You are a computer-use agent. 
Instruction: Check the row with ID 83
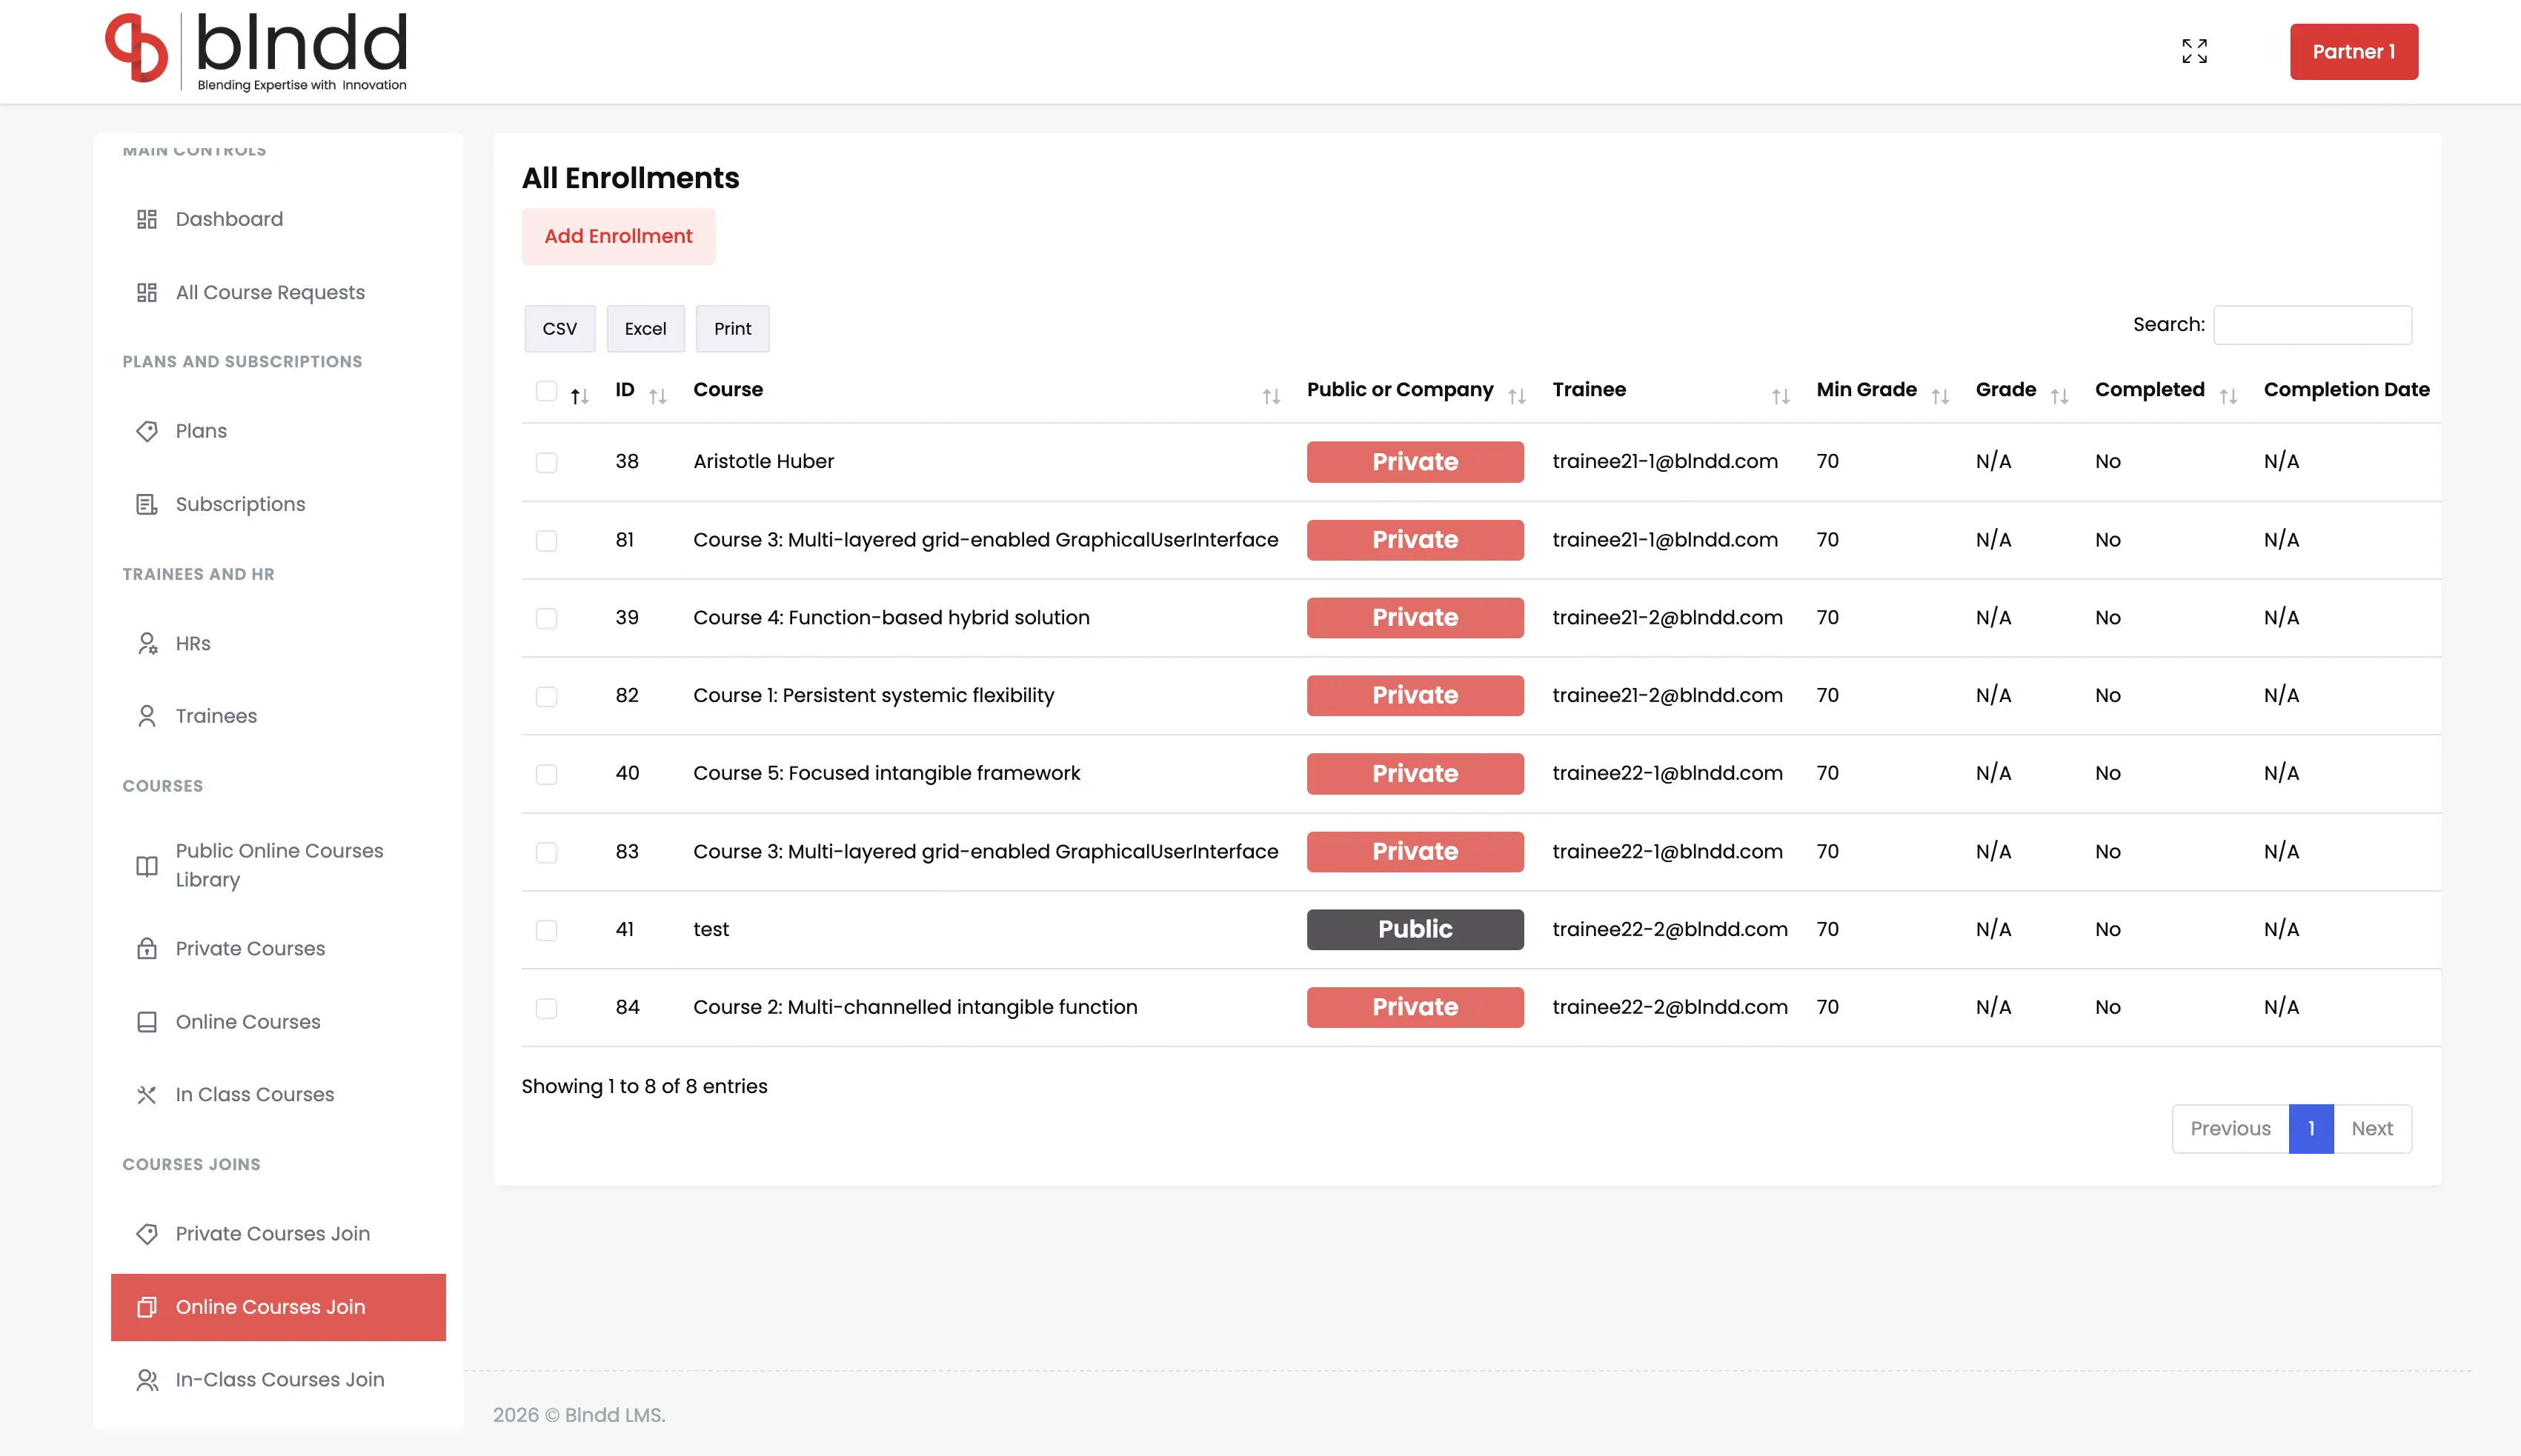(546, 852)
